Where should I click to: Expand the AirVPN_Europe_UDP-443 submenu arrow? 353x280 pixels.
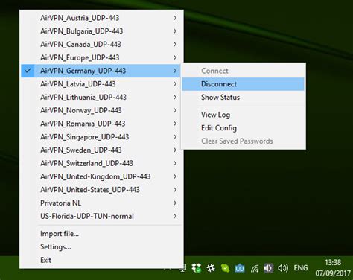(175, 57)
